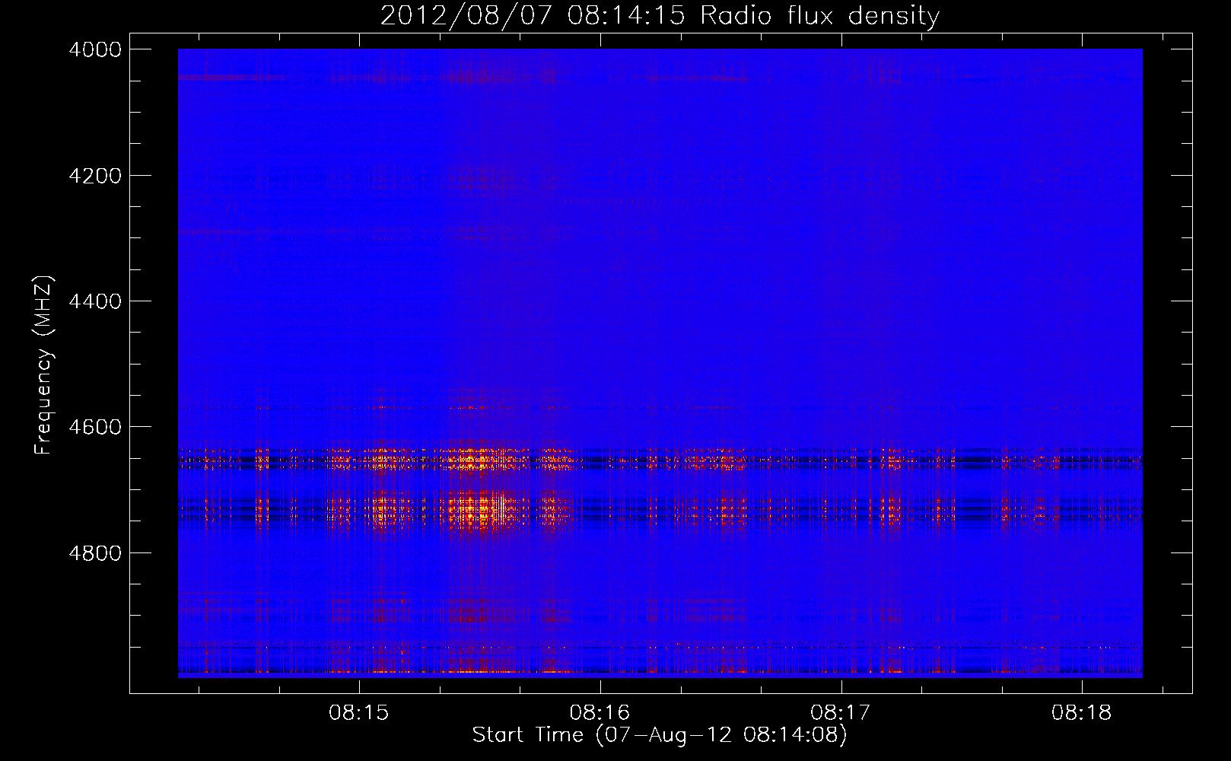
Task: Click the 08:16 time tick label
Action: [x=600, y=713]
